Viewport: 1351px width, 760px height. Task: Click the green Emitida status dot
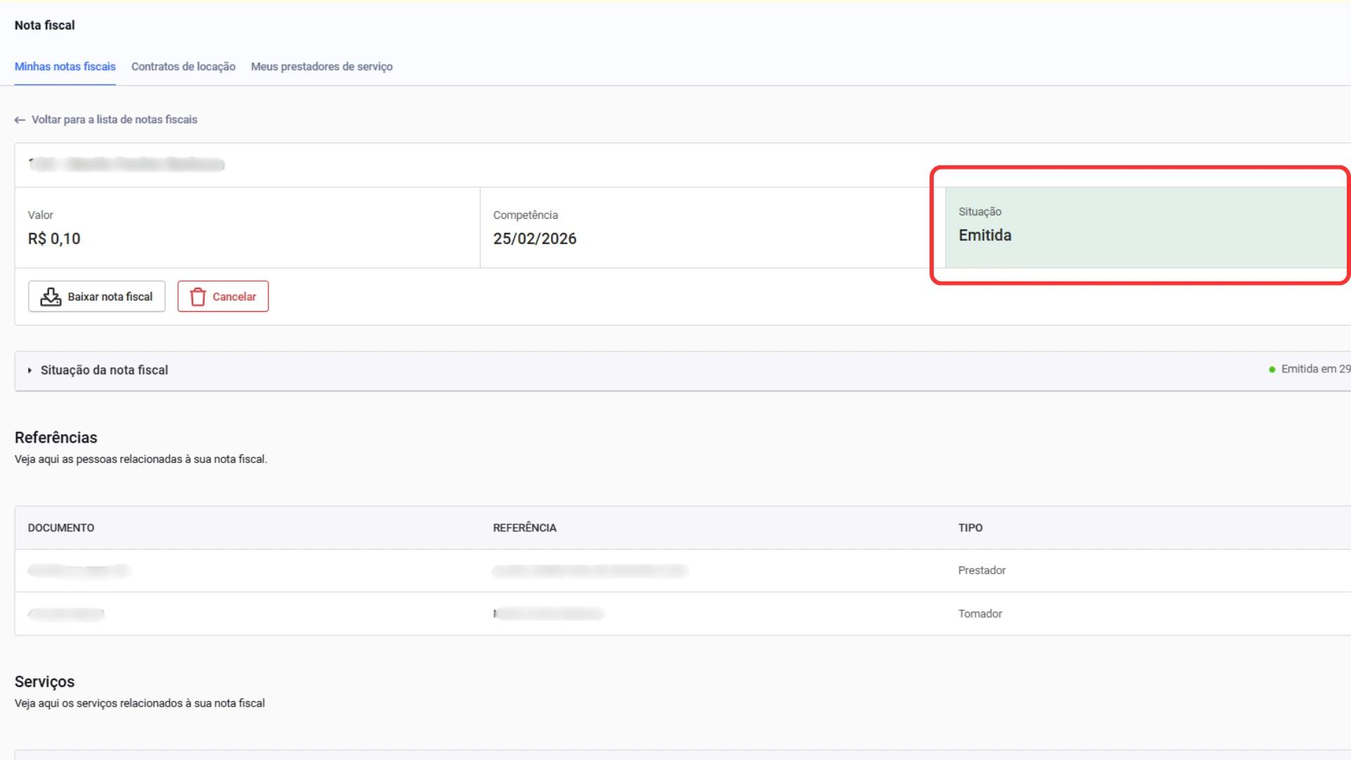(1272, 369)
